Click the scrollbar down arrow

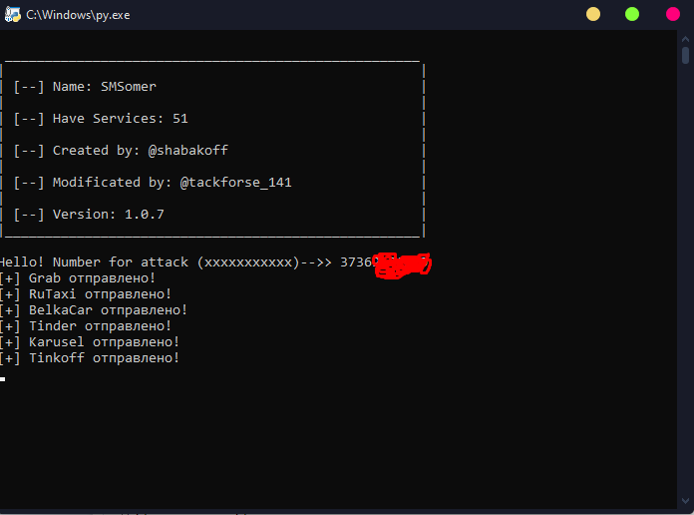pyautogui.click(x=685, y=501)
